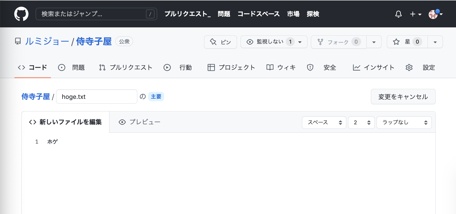
Task: Expand the fork options dropdown arrow
Action: 374,42
